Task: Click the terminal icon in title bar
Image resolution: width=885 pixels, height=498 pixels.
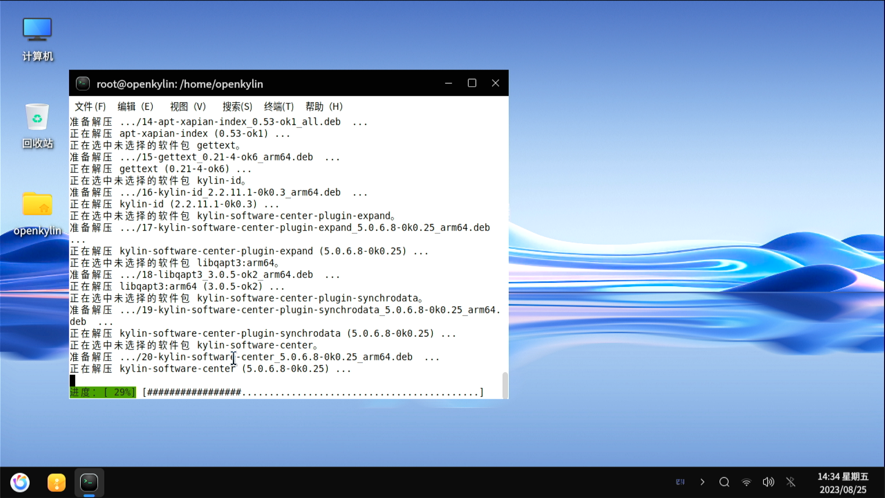Action: click(83, 83)
